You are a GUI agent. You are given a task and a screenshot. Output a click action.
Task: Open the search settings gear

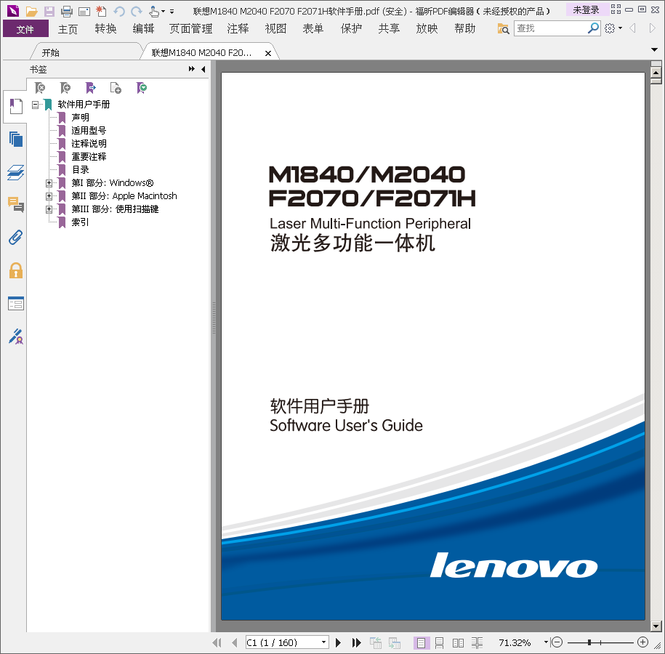pos(610,28)
